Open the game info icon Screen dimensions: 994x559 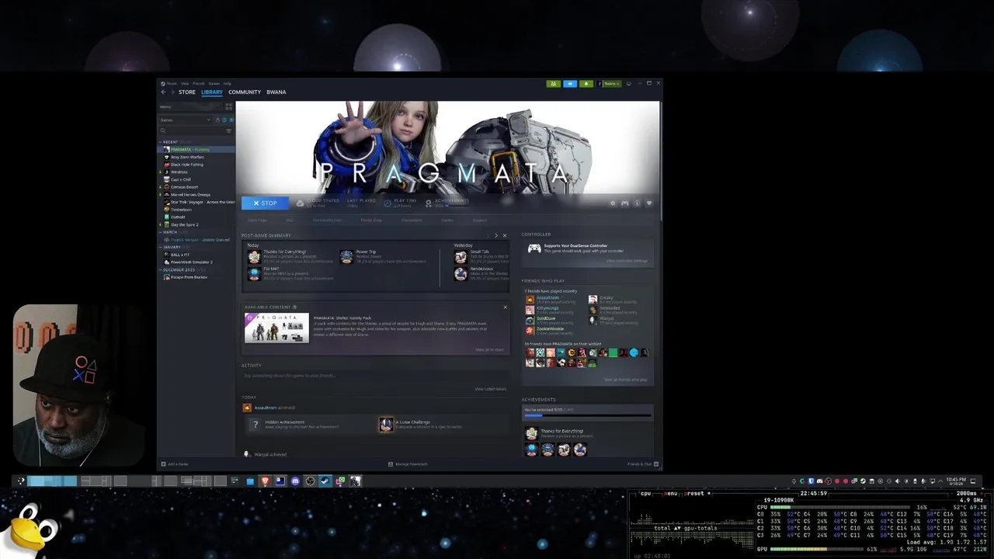pyautogui.click(x=637, y=203)
